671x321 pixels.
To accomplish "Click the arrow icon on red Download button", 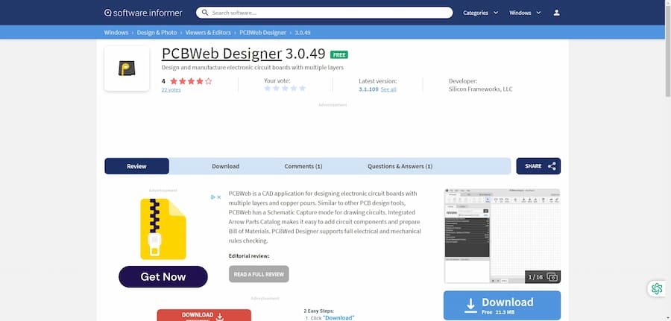I will (220, 317).
